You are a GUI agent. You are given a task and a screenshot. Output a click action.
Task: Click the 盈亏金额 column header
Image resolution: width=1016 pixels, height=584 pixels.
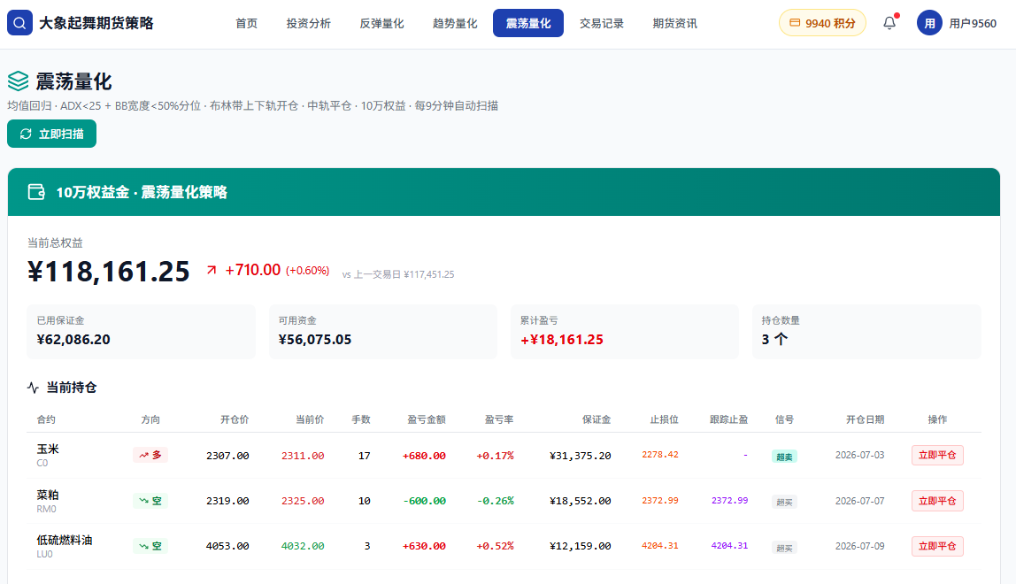pos(426,419)
